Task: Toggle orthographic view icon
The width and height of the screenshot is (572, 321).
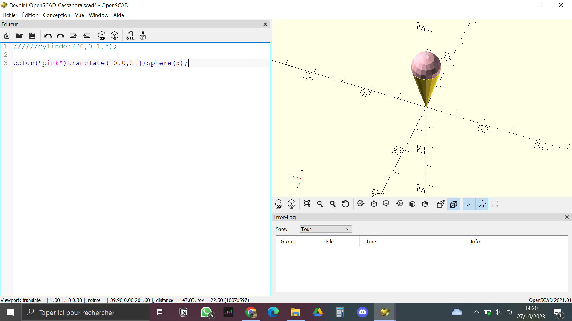Action: pyautogui.click(x=453, y=204)
